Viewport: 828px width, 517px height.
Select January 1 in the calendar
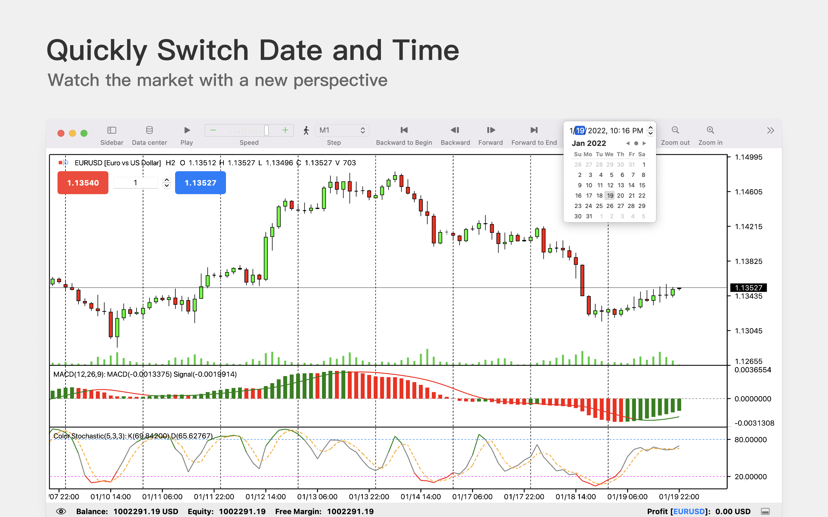(644, 165)
